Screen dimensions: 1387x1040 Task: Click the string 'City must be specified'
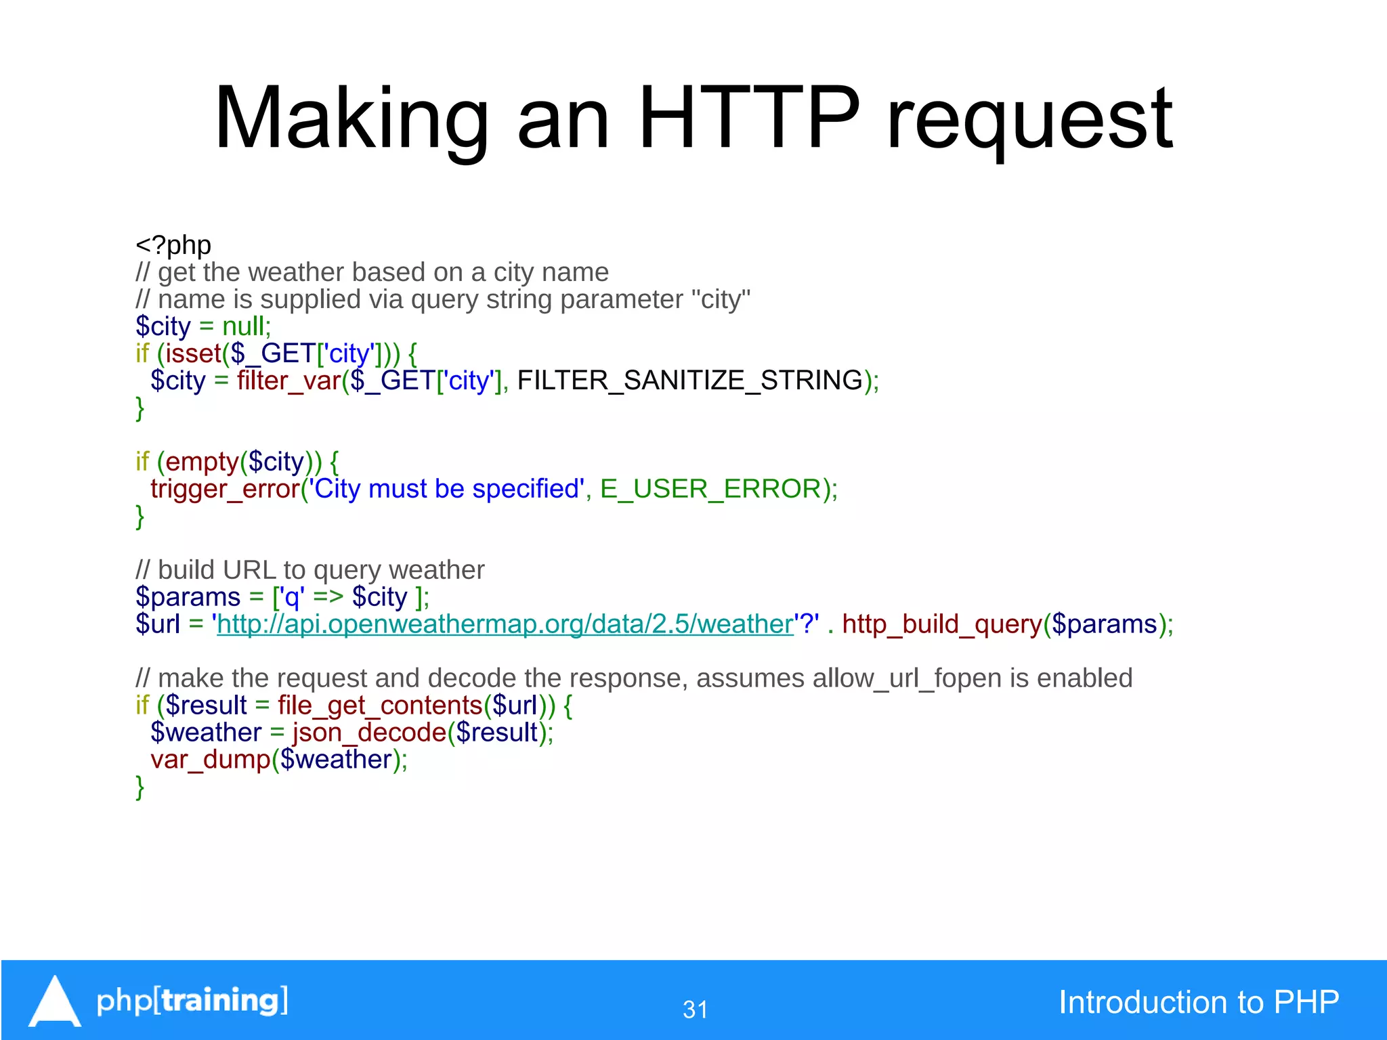pyautogui.click(x=447, y=489)
